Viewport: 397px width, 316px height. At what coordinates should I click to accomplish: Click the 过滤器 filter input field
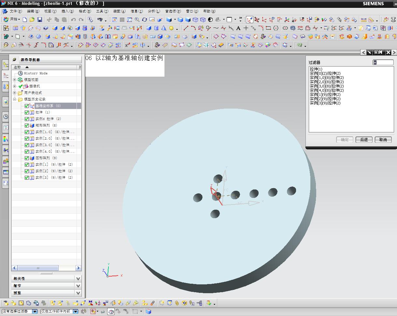coord(383,62)
